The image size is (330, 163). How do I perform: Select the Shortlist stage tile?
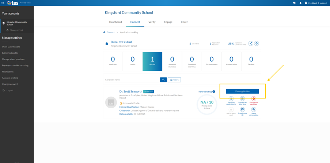pyautogui.click(x=152, y=61)
